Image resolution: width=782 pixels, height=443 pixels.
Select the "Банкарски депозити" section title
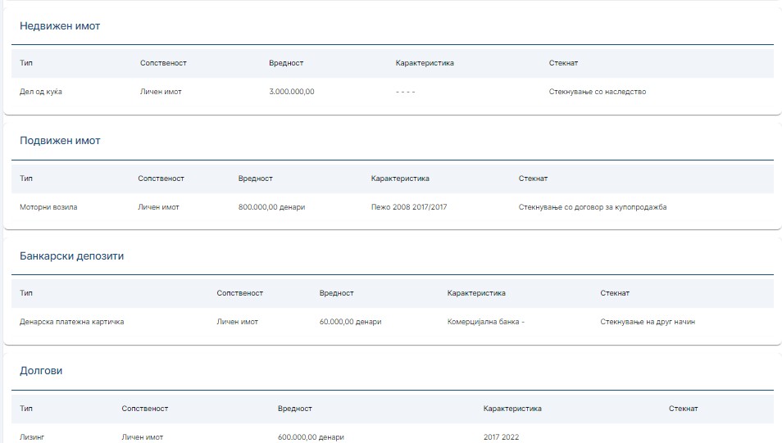coord(71,256)
